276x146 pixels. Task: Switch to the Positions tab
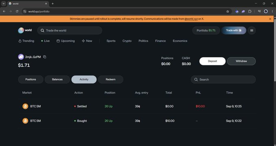click(30, 79)
